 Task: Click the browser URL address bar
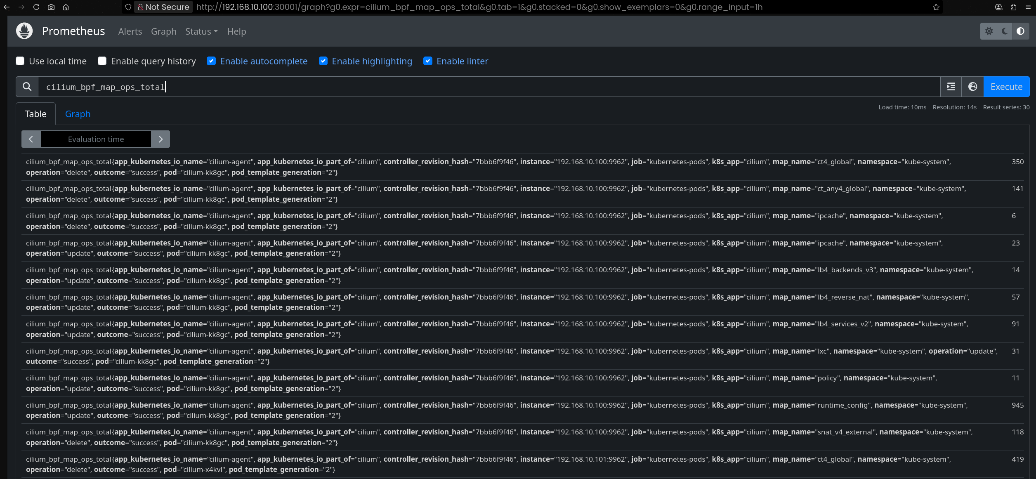click(x=479, y=7)
